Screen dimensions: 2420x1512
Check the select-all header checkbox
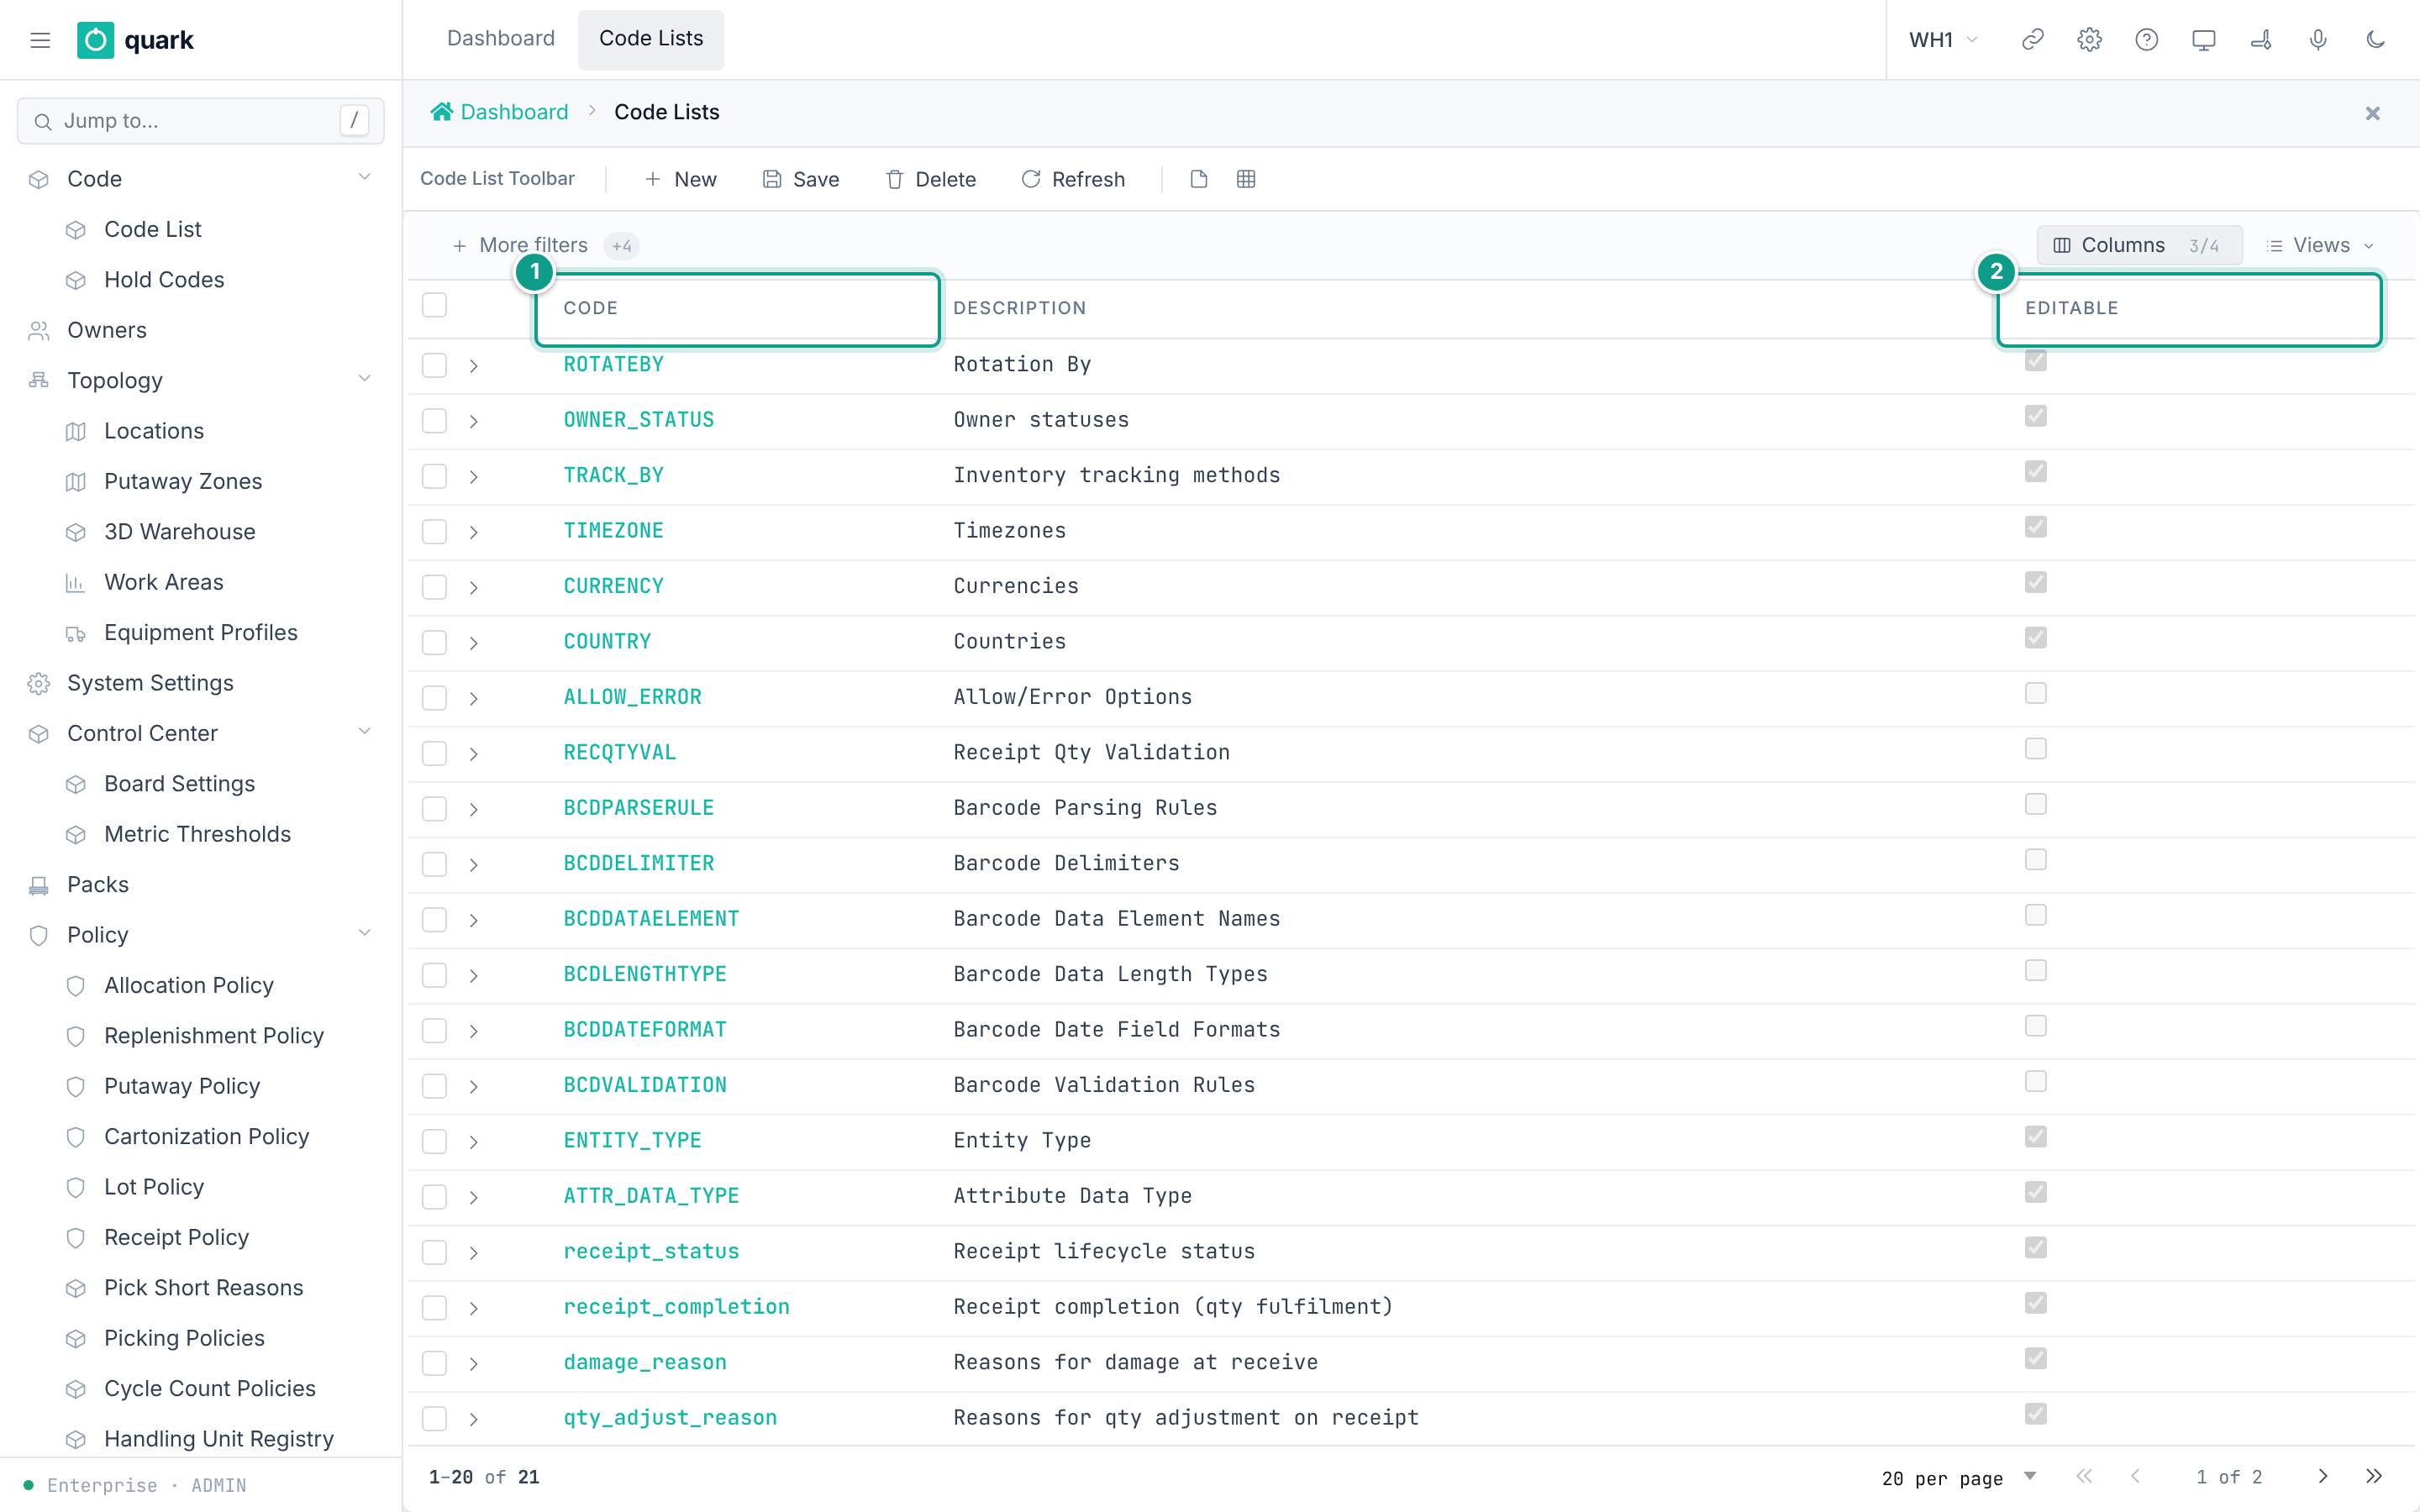434,305
